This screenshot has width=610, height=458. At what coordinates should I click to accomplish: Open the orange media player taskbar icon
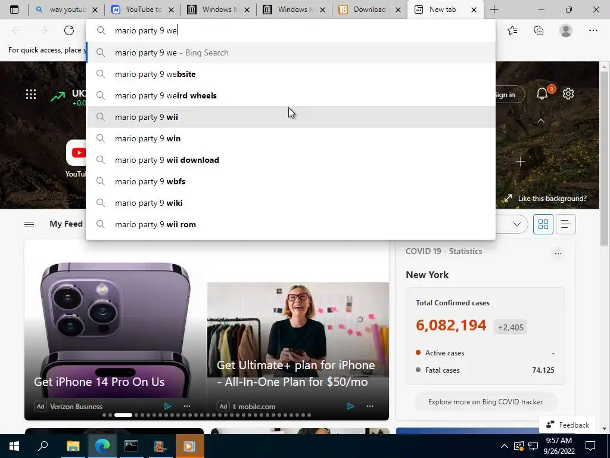pos(189,446)
